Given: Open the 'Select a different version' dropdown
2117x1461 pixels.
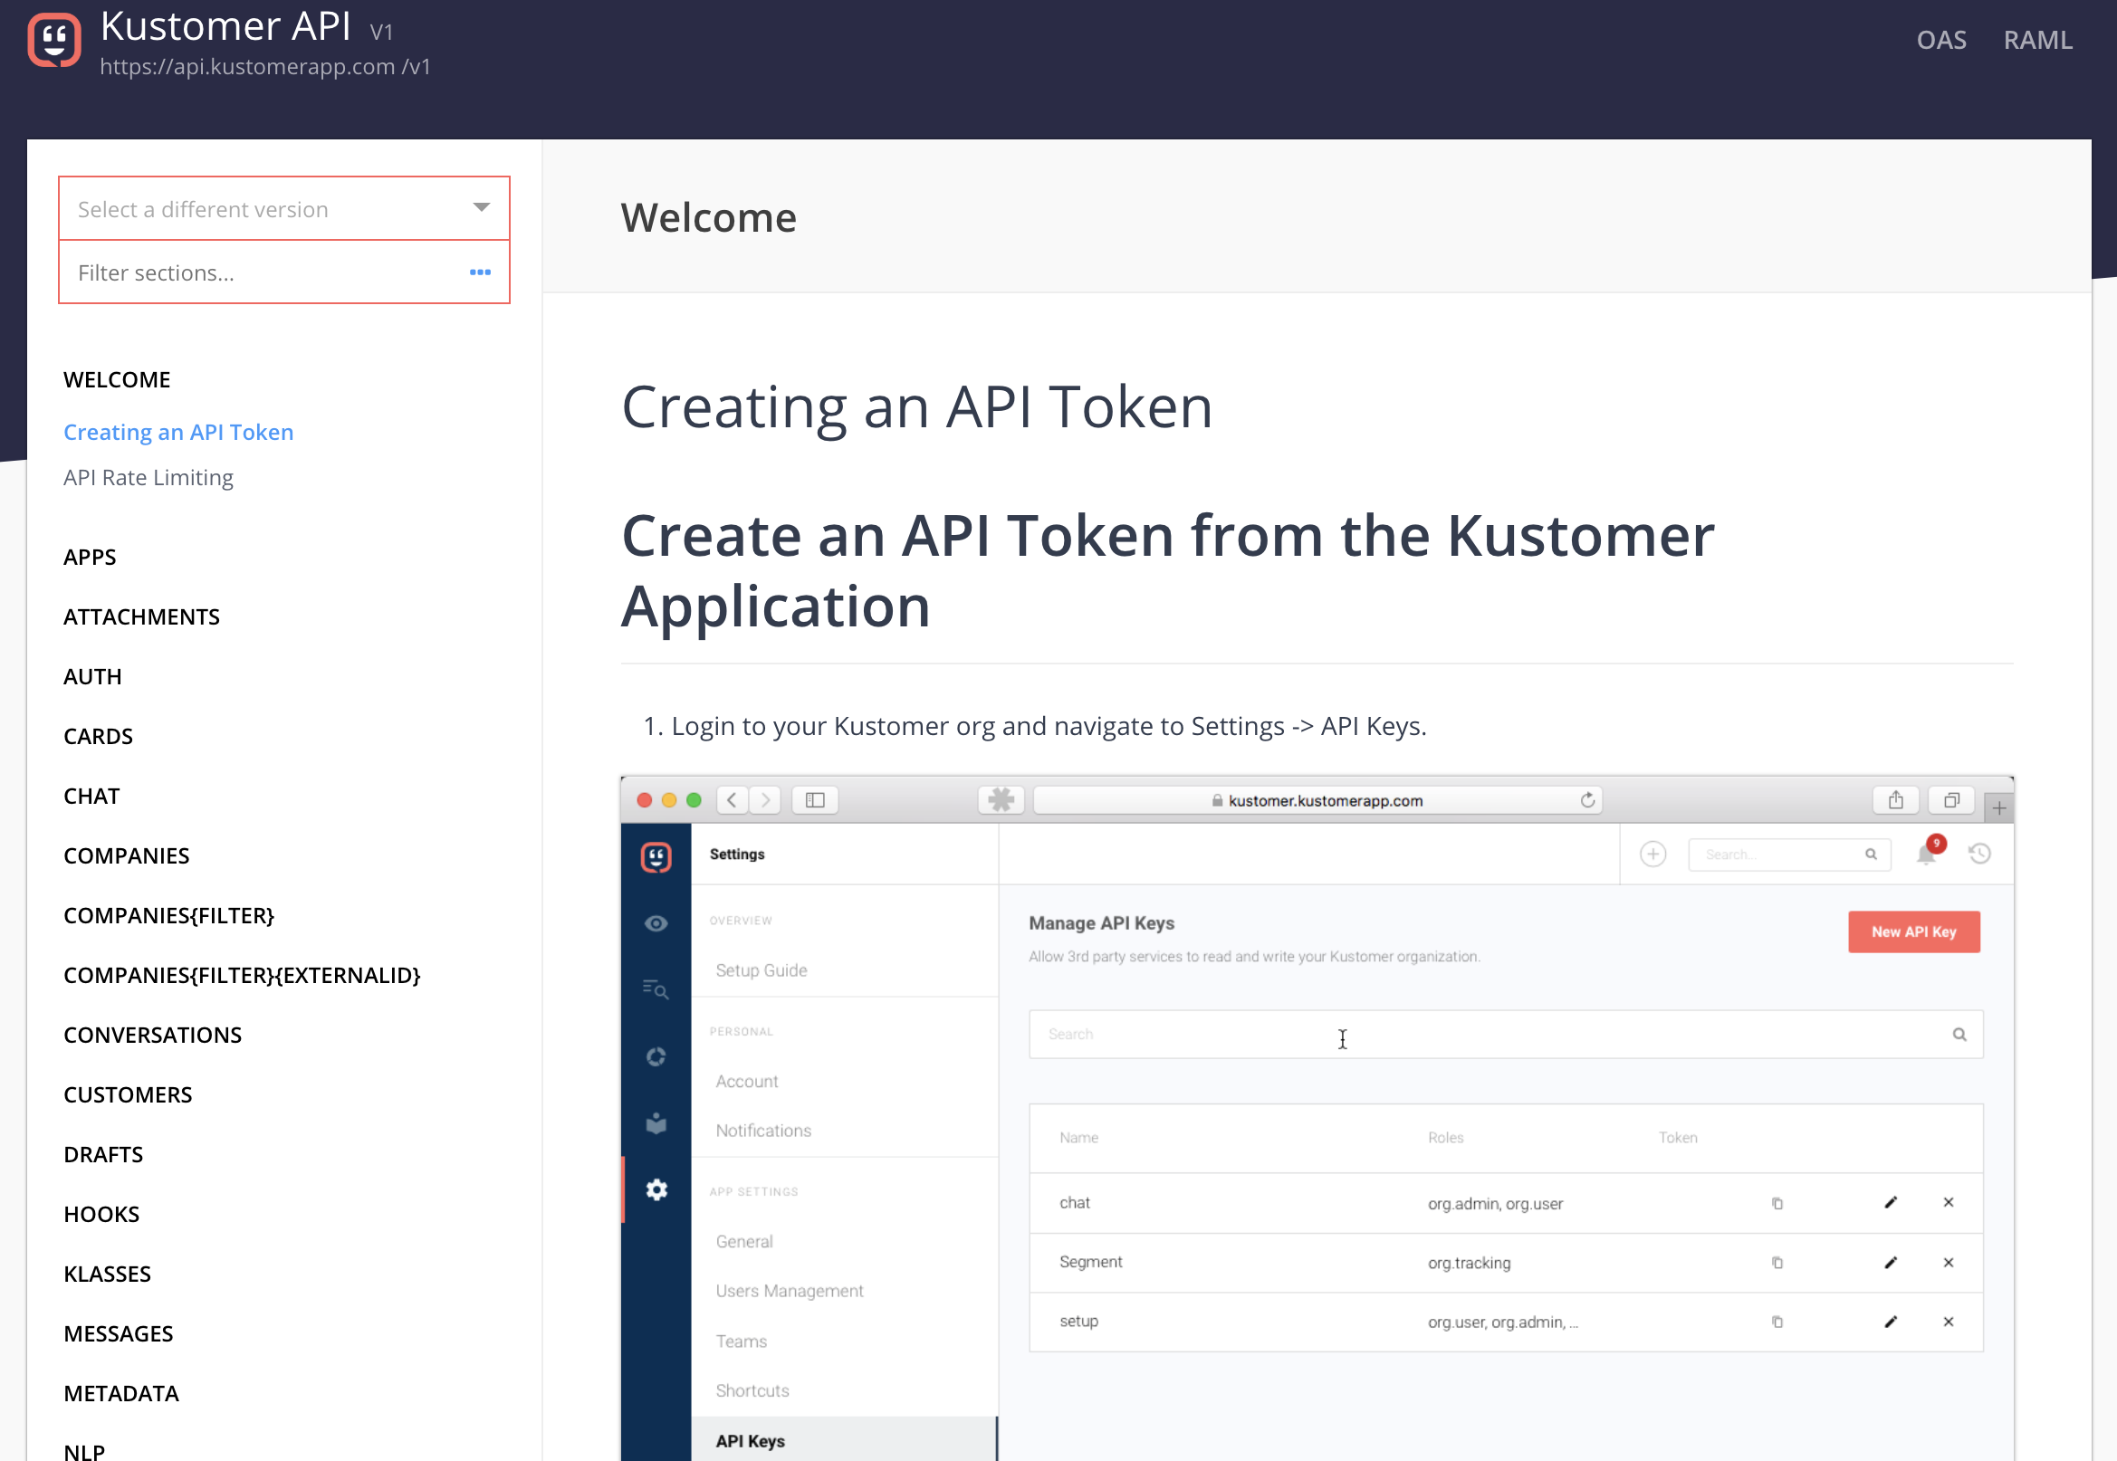Looking at the screenshot, I should [283, 209].
